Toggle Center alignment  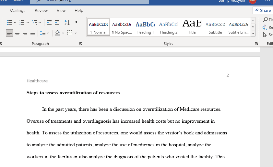[x=17, y=33]
